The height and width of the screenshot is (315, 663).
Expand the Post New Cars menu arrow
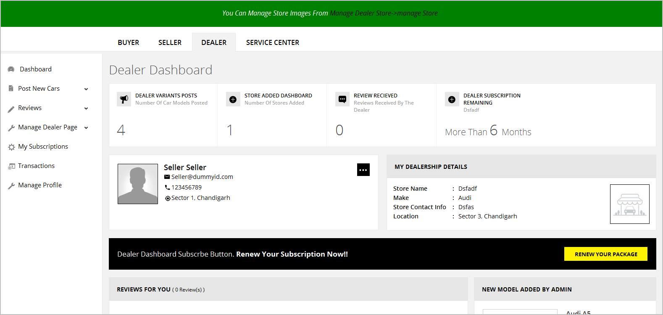click(86, 89)
